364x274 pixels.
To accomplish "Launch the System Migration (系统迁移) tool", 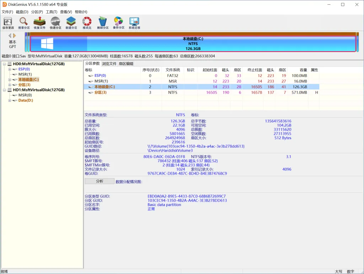I will (134, 23).
